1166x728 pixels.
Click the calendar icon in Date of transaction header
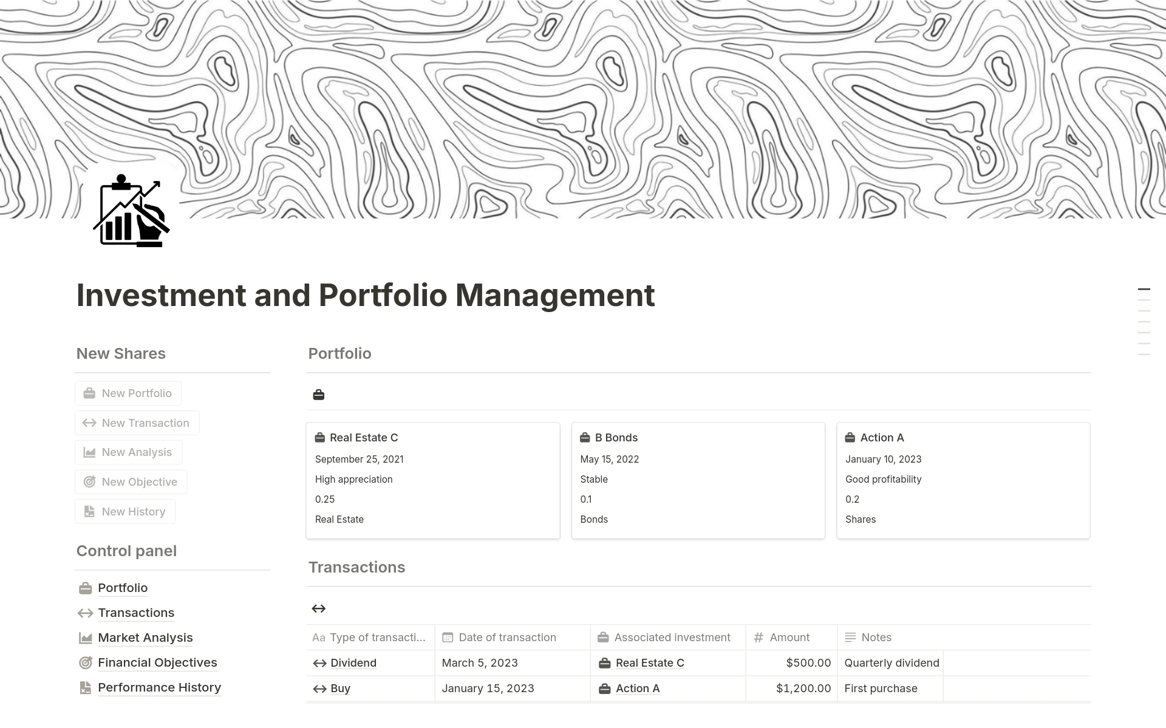pyautogui.click(x=448, y=637)
